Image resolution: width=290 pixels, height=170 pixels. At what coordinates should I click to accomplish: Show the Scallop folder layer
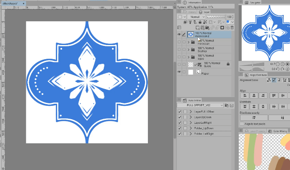tap(179, 49)
